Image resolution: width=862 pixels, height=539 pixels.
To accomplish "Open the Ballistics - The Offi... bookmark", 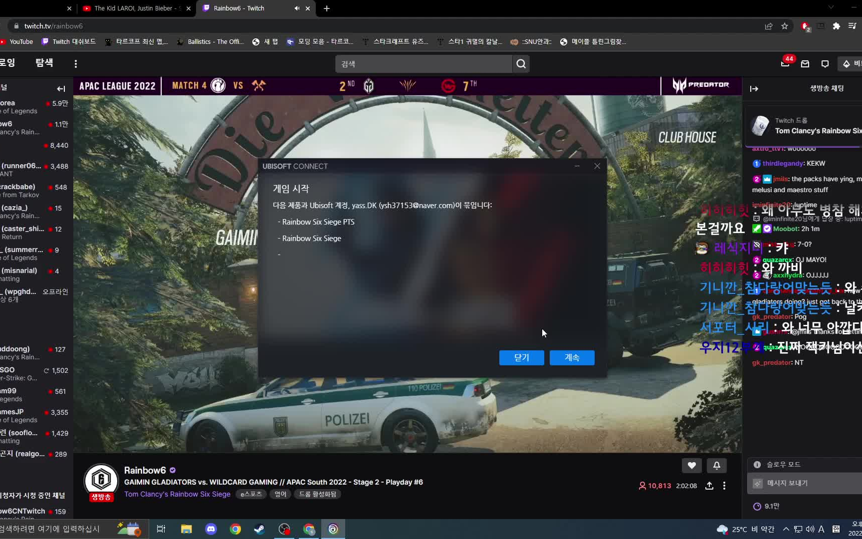I will pyautogui.click(x=210, y=42).
